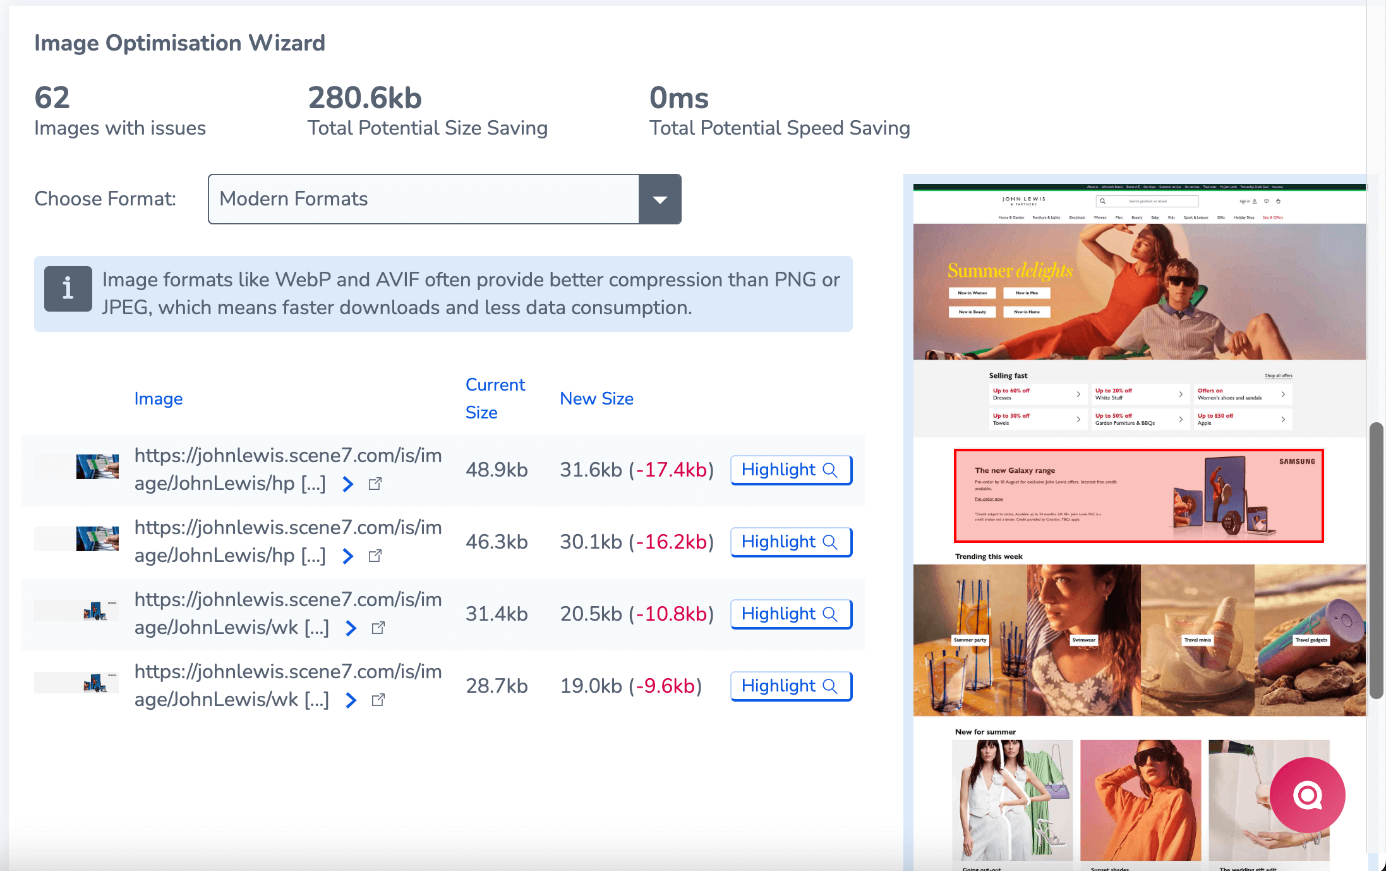Click the URL text of the 31.4kb row
The image size is (1386, 871).
tap(288, 614)
